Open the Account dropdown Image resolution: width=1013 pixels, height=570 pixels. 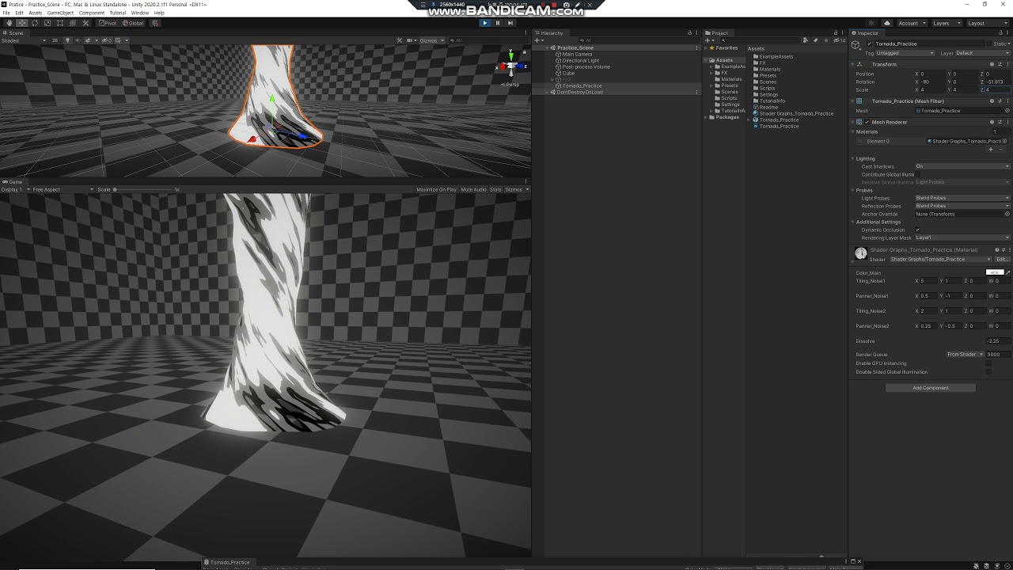click(x=912, y=23)
